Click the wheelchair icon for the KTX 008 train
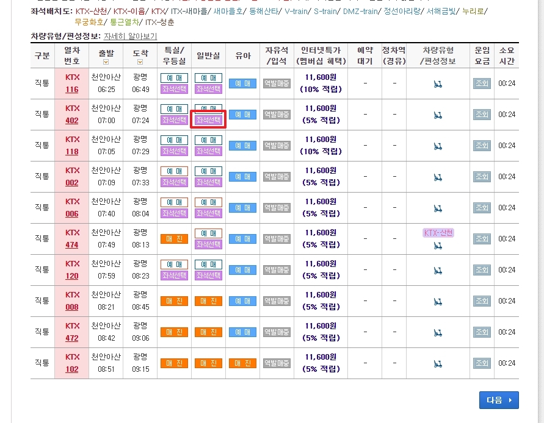Viewport: 544px width, 423px height. point(438,301)
